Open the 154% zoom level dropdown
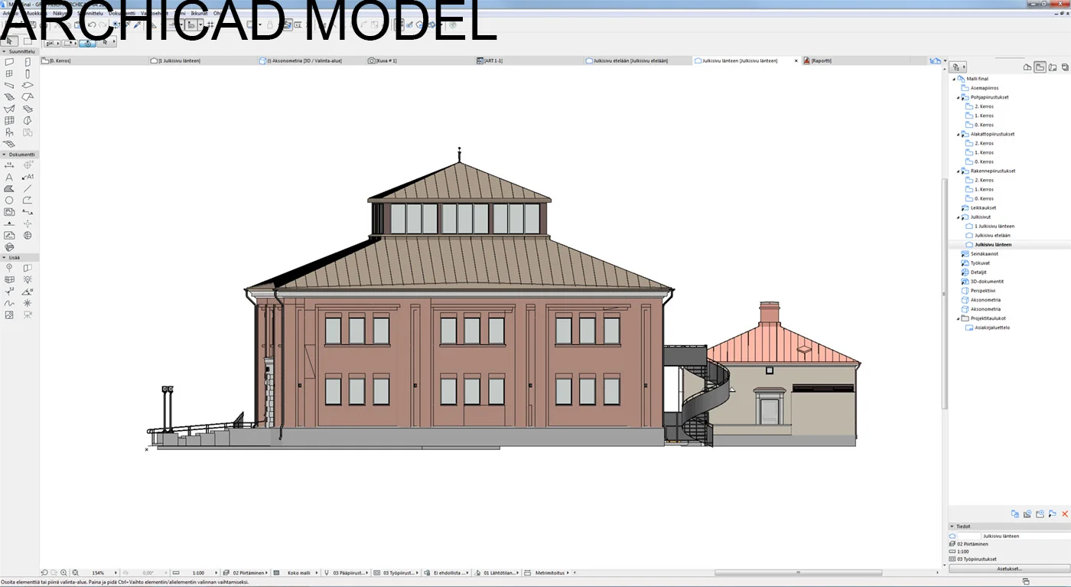1071x587 pixels. pos(117,572)
